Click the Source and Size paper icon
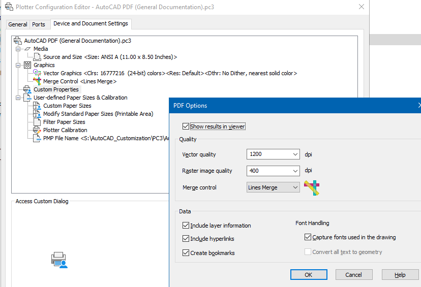The height and width of the screenshot is (287, 421). pos(37,57)
